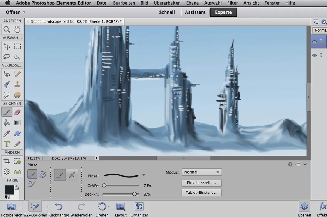Open the Öffnen dropdown arrow

pyautogui.click(x=24, y=12)
